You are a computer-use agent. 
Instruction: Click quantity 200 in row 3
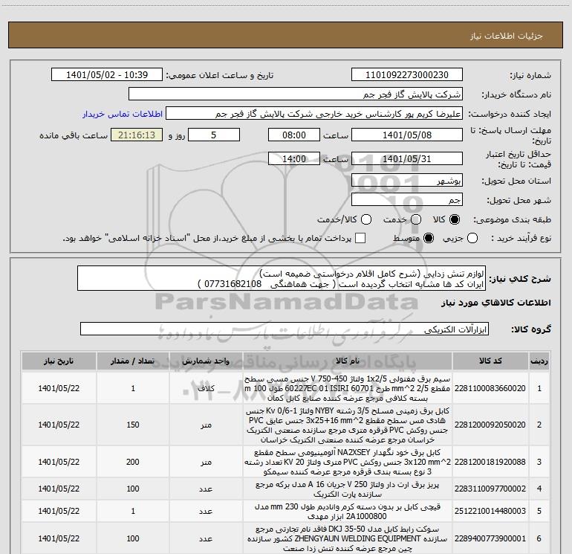pyautogui.click(x=133, y=462)
